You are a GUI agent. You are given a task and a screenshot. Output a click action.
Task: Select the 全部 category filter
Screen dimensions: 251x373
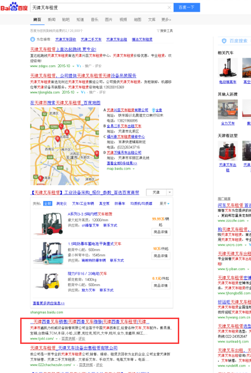pos(47,204)
